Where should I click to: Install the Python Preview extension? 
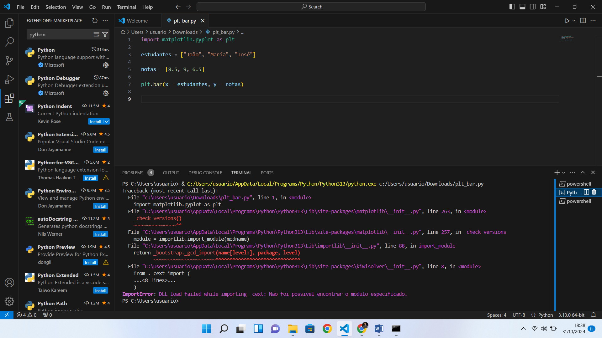coord(91,262)
